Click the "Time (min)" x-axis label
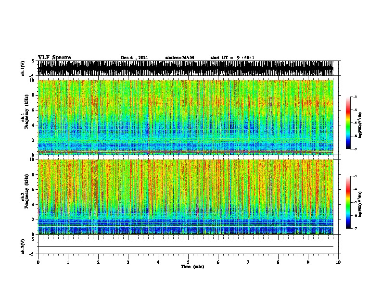This screenshot has height=294, width=381. click(192, 267)
